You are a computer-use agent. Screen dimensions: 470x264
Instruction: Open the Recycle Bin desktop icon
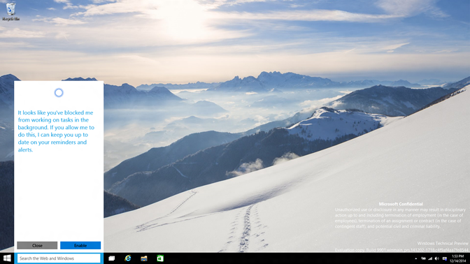tap(10, 11)
